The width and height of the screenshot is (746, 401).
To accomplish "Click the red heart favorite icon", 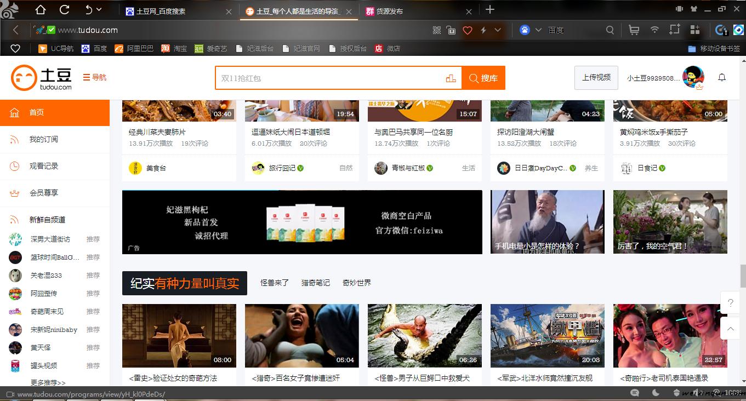I will pyautogui.click(x=468, y=30).
